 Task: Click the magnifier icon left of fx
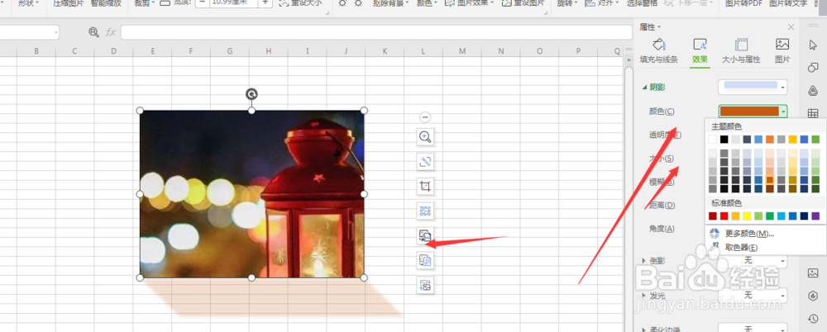coord(94,32)
